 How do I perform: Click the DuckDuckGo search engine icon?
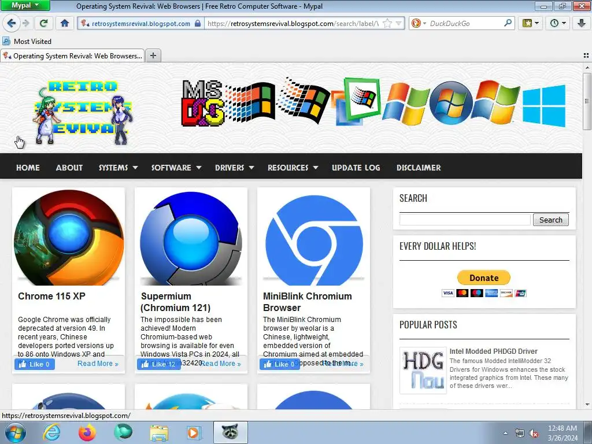tap(416, 23)
